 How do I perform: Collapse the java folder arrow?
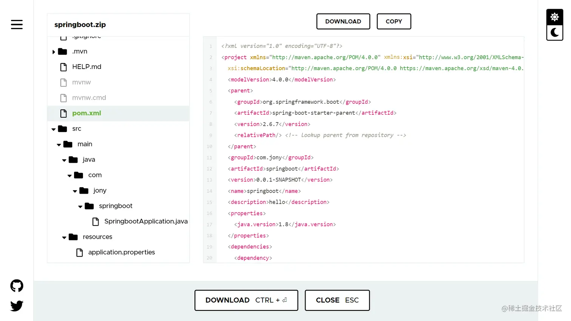[x=64, y=160]
